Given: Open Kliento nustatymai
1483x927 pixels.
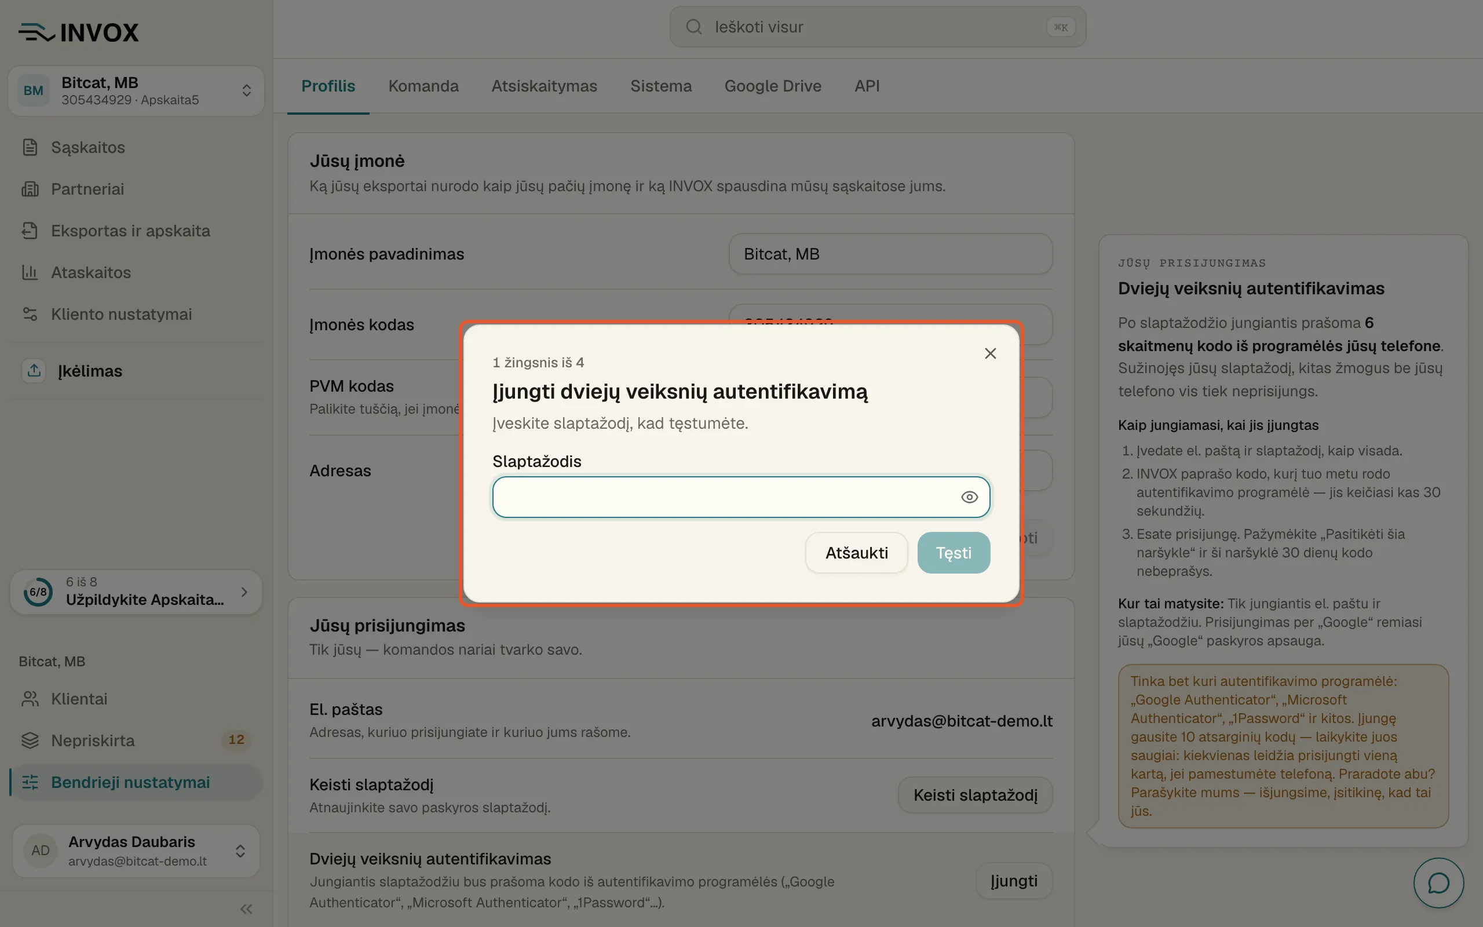Looking at the screenshot, I should 136,314.
